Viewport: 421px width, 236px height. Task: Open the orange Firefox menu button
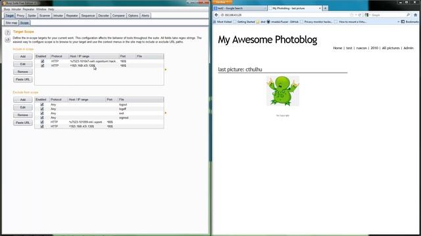coord(222,2)
